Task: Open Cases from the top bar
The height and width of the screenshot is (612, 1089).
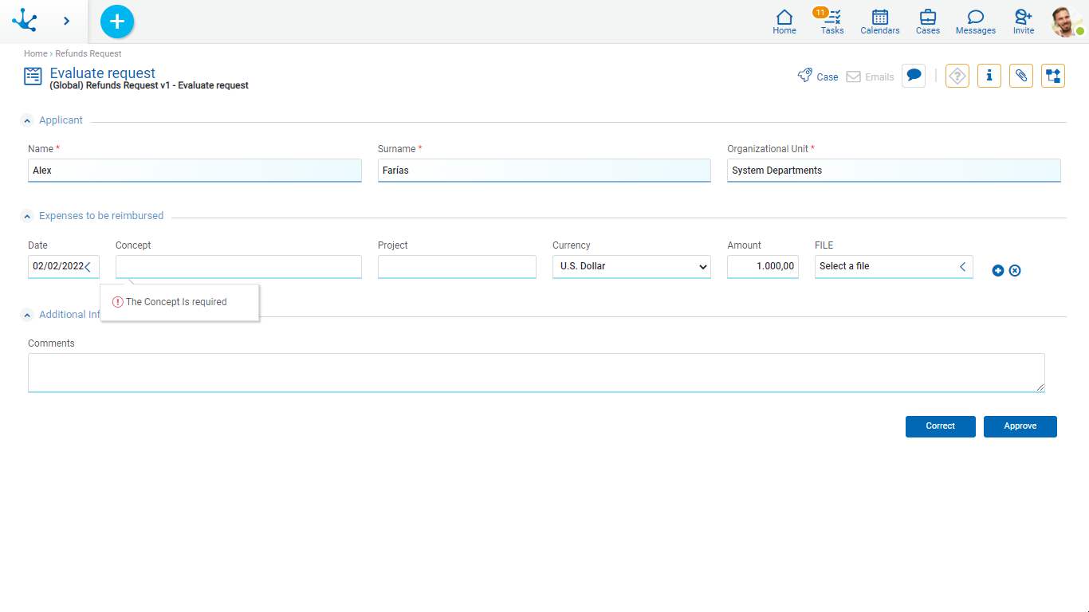Action: [x=927, y=22]
